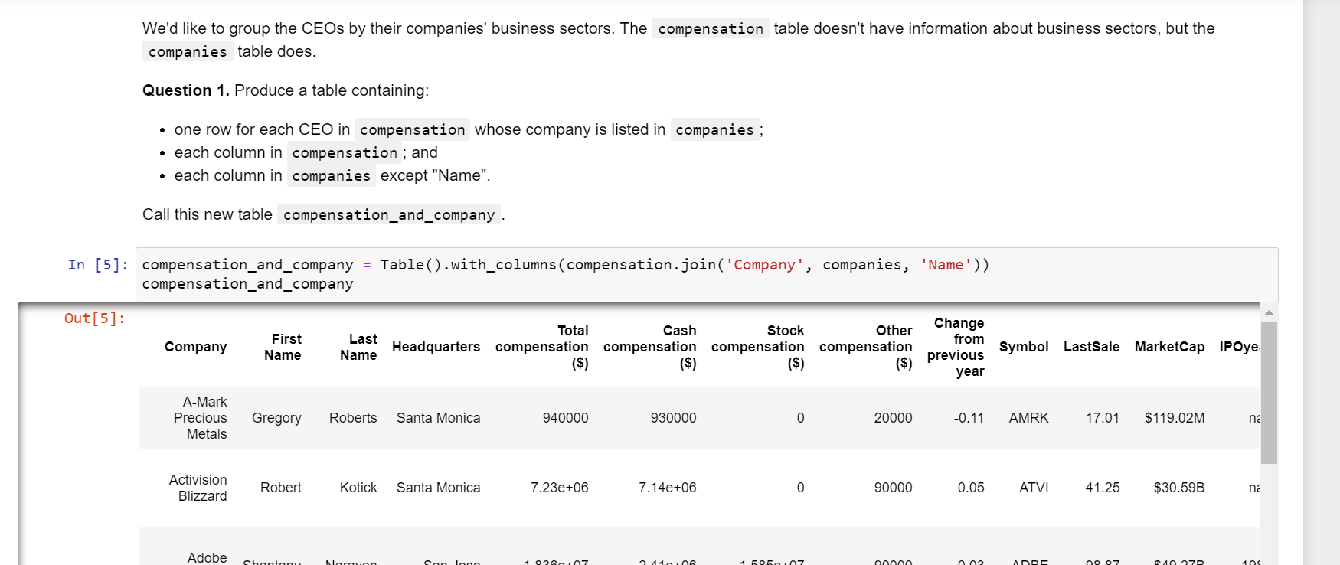This screenshot has width=1340, height=565.
Task: Click the In [5] cell prompt
Action: (x=98, y=265)
